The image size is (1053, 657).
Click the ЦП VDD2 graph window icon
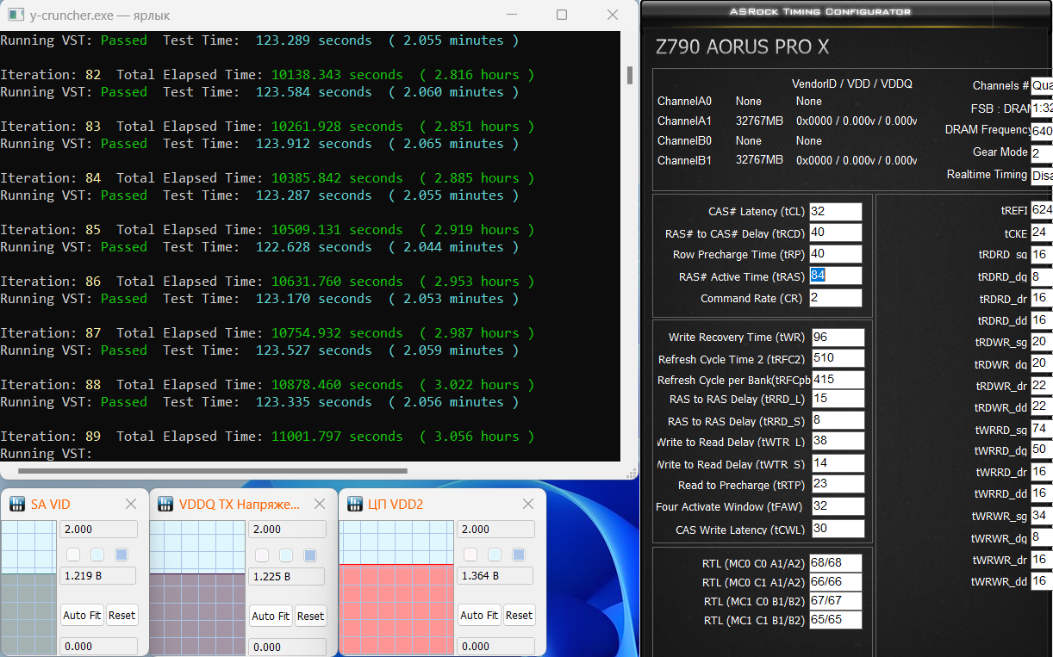point(354,505)
